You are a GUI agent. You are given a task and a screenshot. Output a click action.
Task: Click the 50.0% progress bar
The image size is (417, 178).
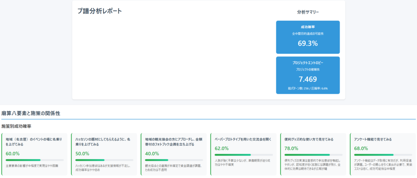tap(104, 160)
